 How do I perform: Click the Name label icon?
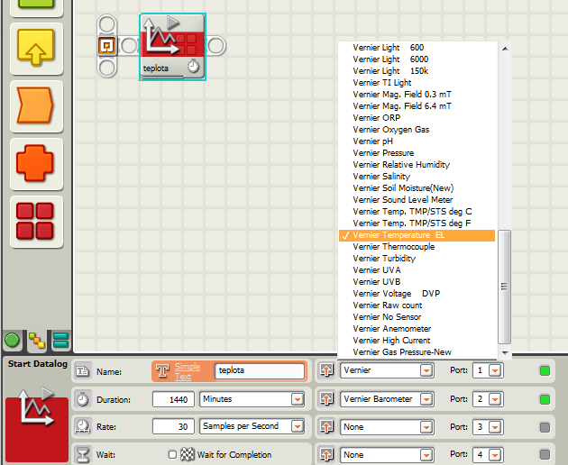point(83,371)
